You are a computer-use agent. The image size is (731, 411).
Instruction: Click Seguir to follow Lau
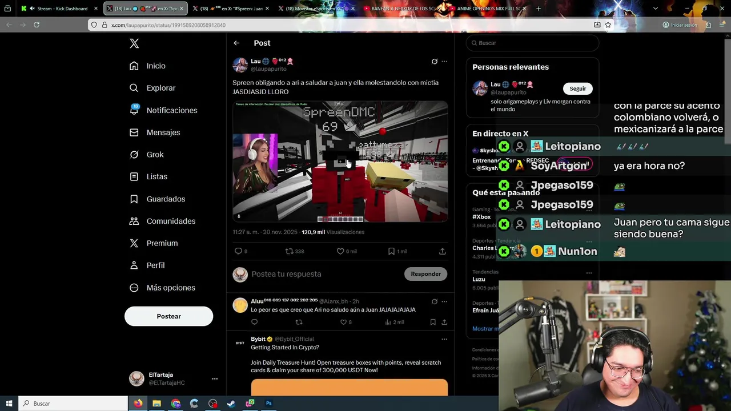pos(577,88)
